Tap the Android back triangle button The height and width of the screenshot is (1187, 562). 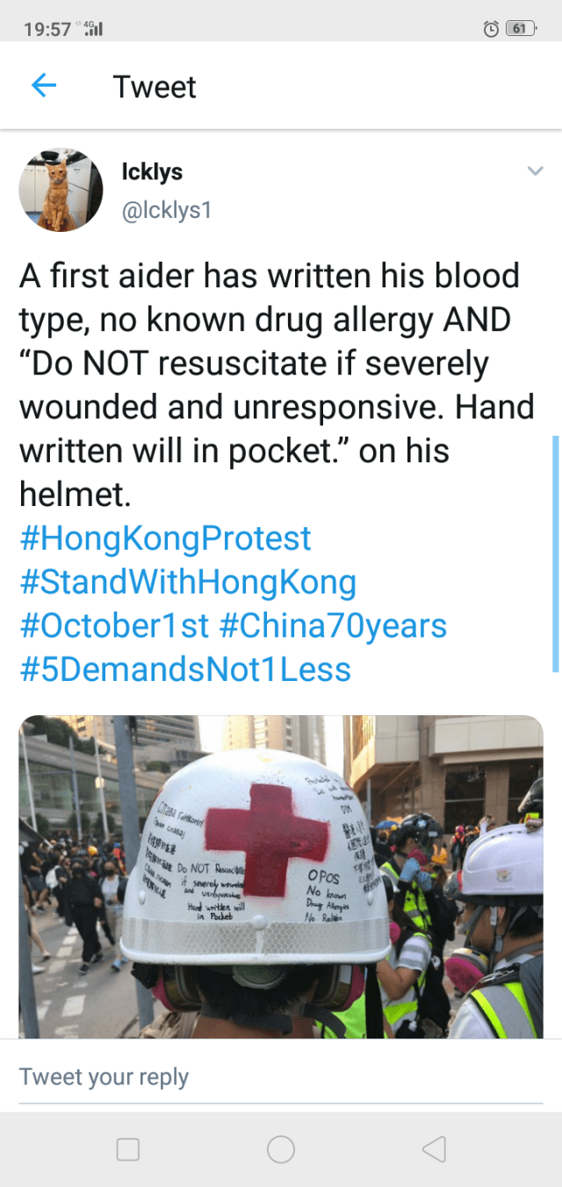[434, 1149]
